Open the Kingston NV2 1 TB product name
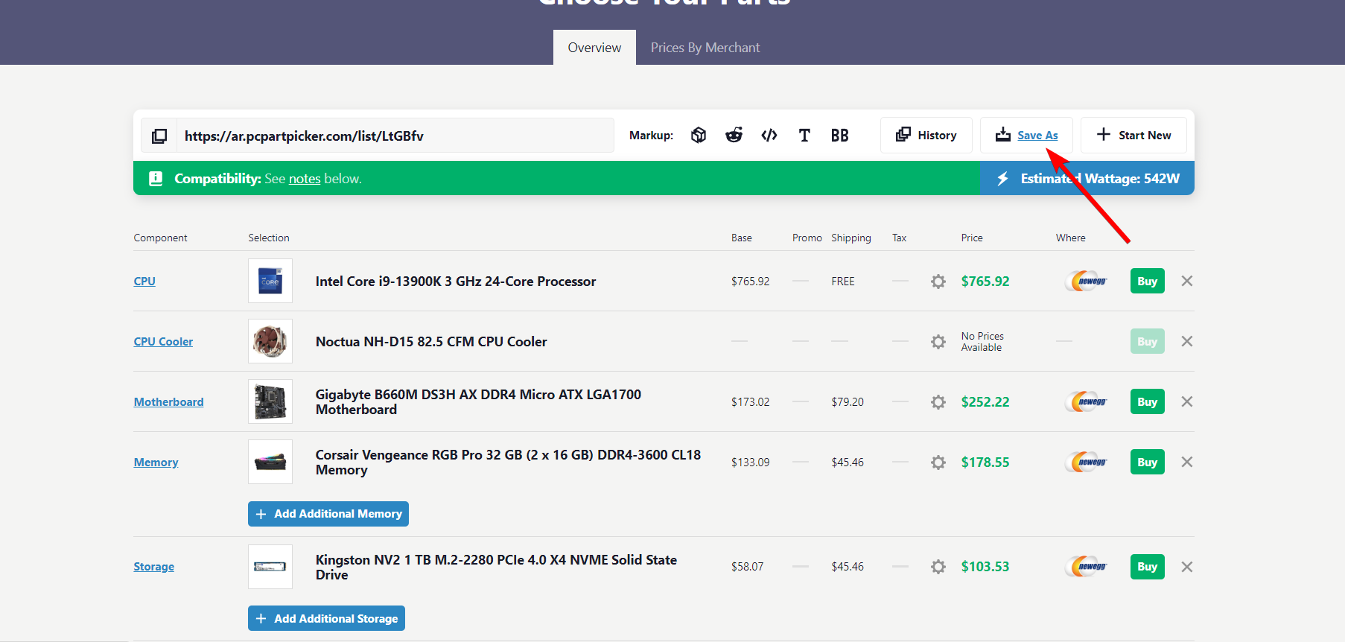 pos(496,568)
